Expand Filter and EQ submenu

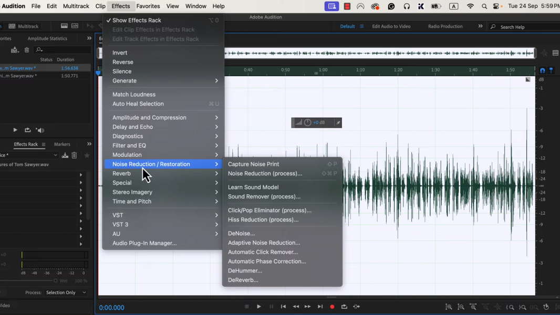pos(163,145)
